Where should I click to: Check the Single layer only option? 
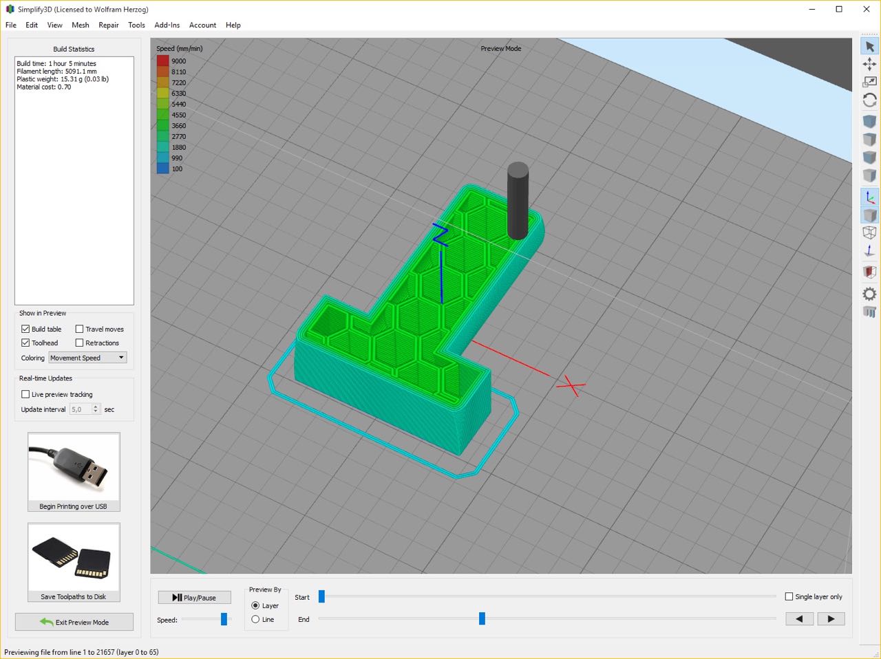click(x=789, y=597)
